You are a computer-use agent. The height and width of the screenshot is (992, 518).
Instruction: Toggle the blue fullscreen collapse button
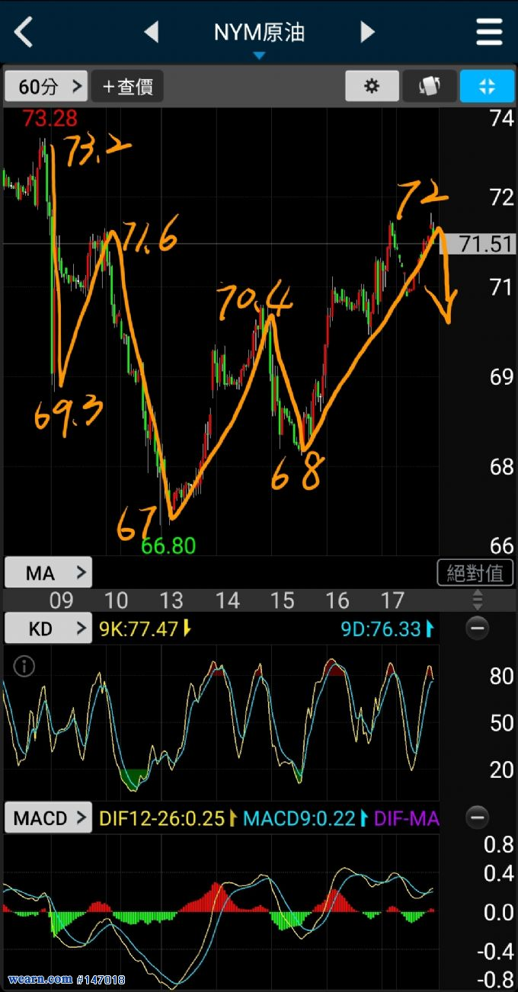point(487,86)
